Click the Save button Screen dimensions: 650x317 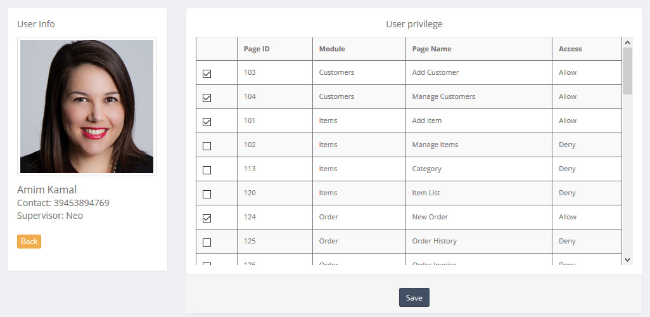[x=414, y=297]
